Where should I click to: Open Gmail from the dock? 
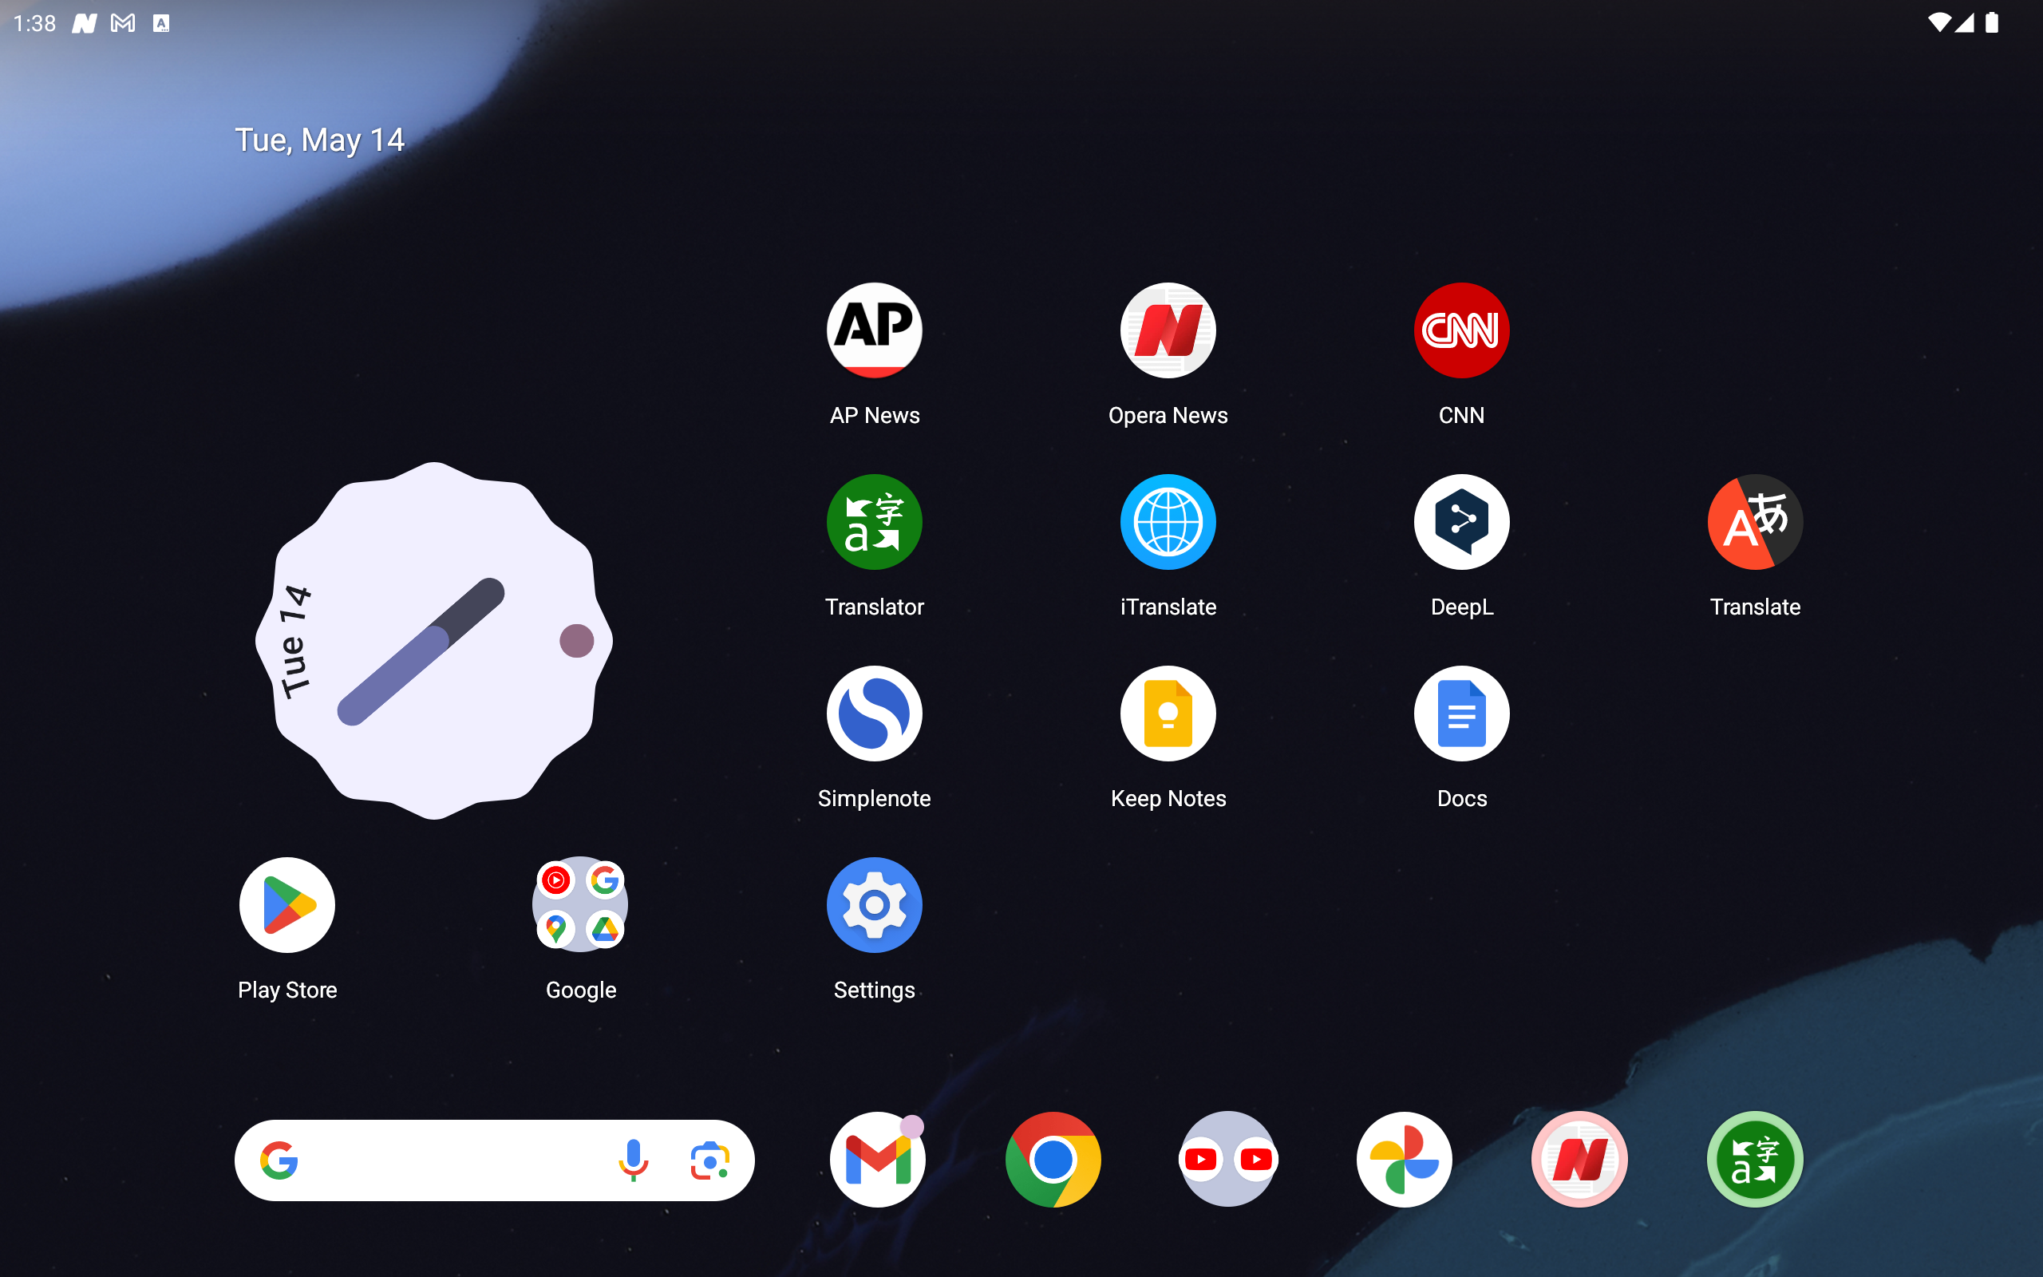pyautogui.click(x=877, y=1160)
